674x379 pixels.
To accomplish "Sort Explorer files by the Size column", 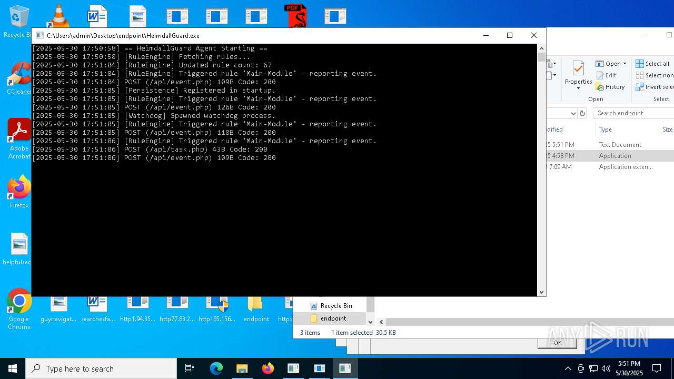I will pyautogui.click(x=667, y=129).
